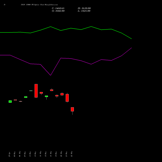Select the doji candle above 06 May
The width and height of the screenshot is (162, 162).
[x=20, y=101]
